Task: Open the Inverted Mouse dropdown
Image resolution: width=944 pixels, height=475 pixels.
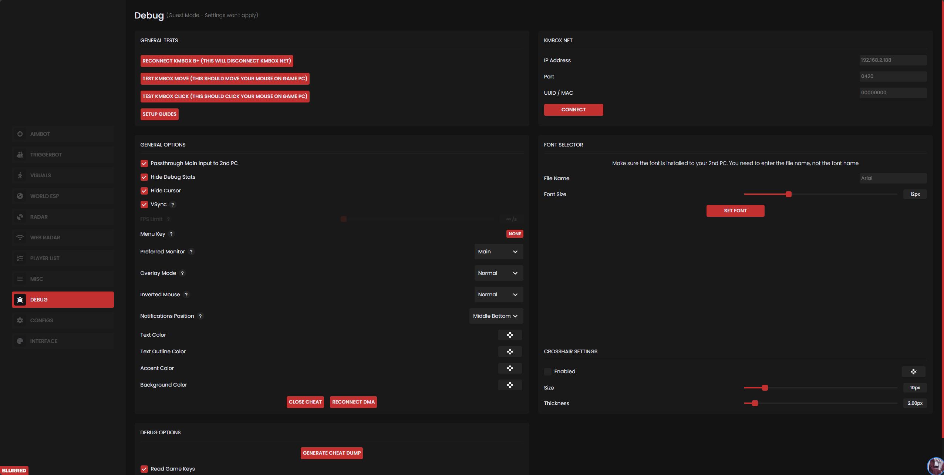Action: [498, 295]
